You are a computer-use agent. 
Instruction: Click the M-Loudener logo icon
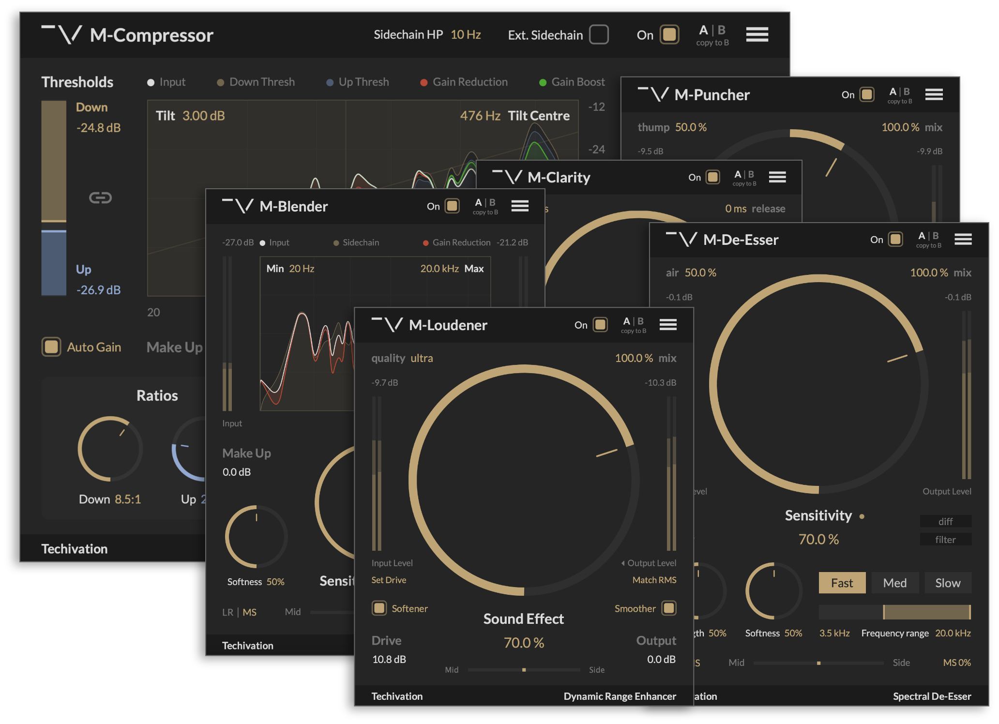coord(387,325)
